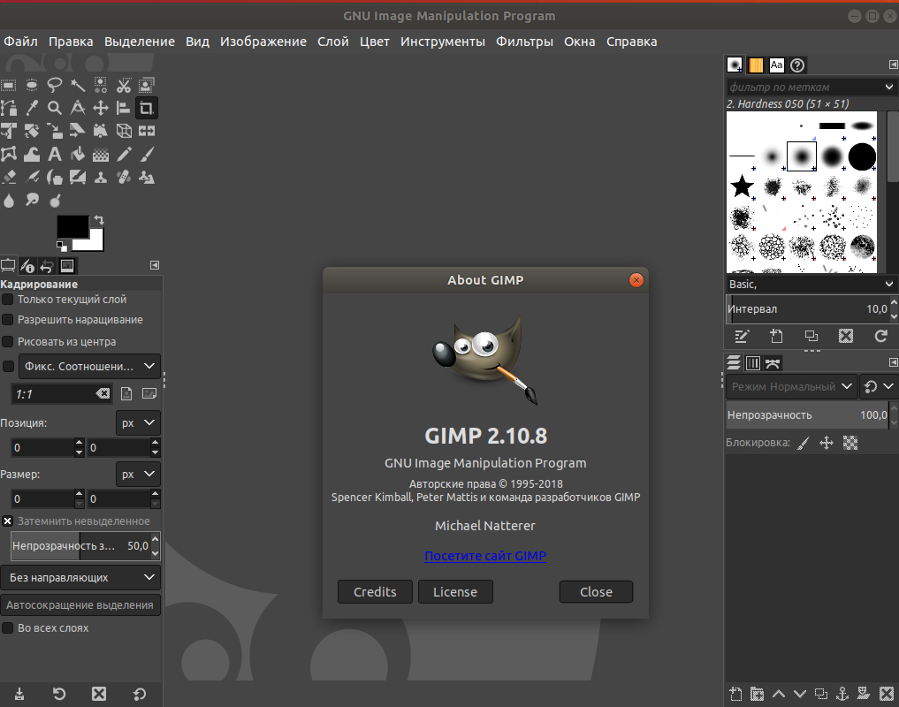Select the Measure compass tool
Viewport: 899px width, 707px height.
pos(78,108)
